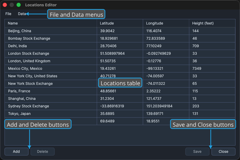The height and width of the screenshot is (160, 240).
Task: Click longitude value 2.35222
Action: (153, 91)
